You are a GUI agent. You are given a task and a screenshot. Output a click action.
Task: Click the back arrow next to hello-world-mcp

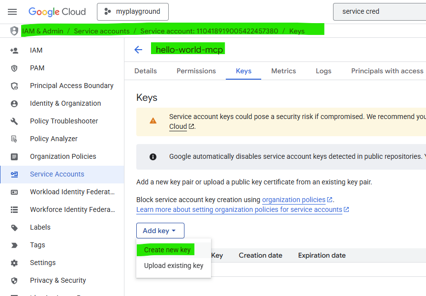[138, 50]
